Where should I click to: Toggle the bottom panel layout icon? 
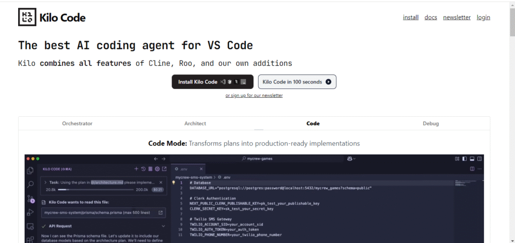(x=472, y=158)
